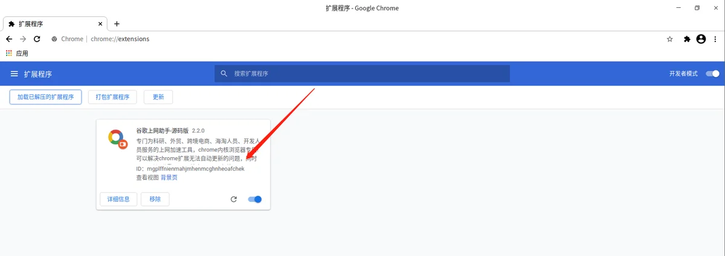Open 详细信息 for the extension

pyautogui.click(x=118, y=199)
